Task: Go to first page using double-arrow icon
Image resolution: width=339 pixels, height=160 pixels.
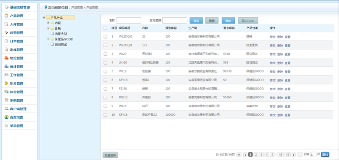Action: click(x=239, y=155)
